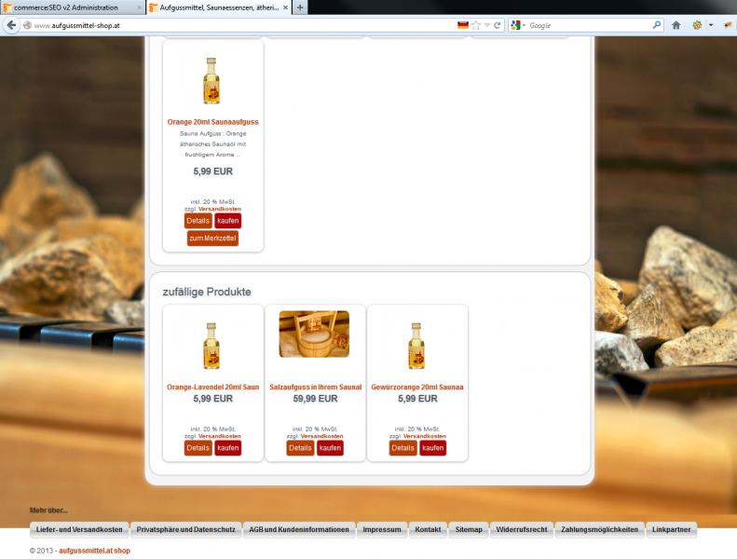Open the Google search engine dropdown
737x559 pixels.
(x=518, y=25)
